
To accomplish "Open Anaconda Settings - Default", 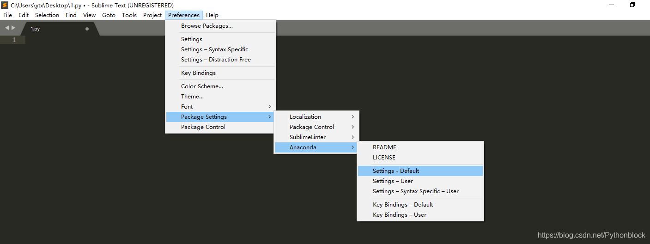I will point(420,171).
